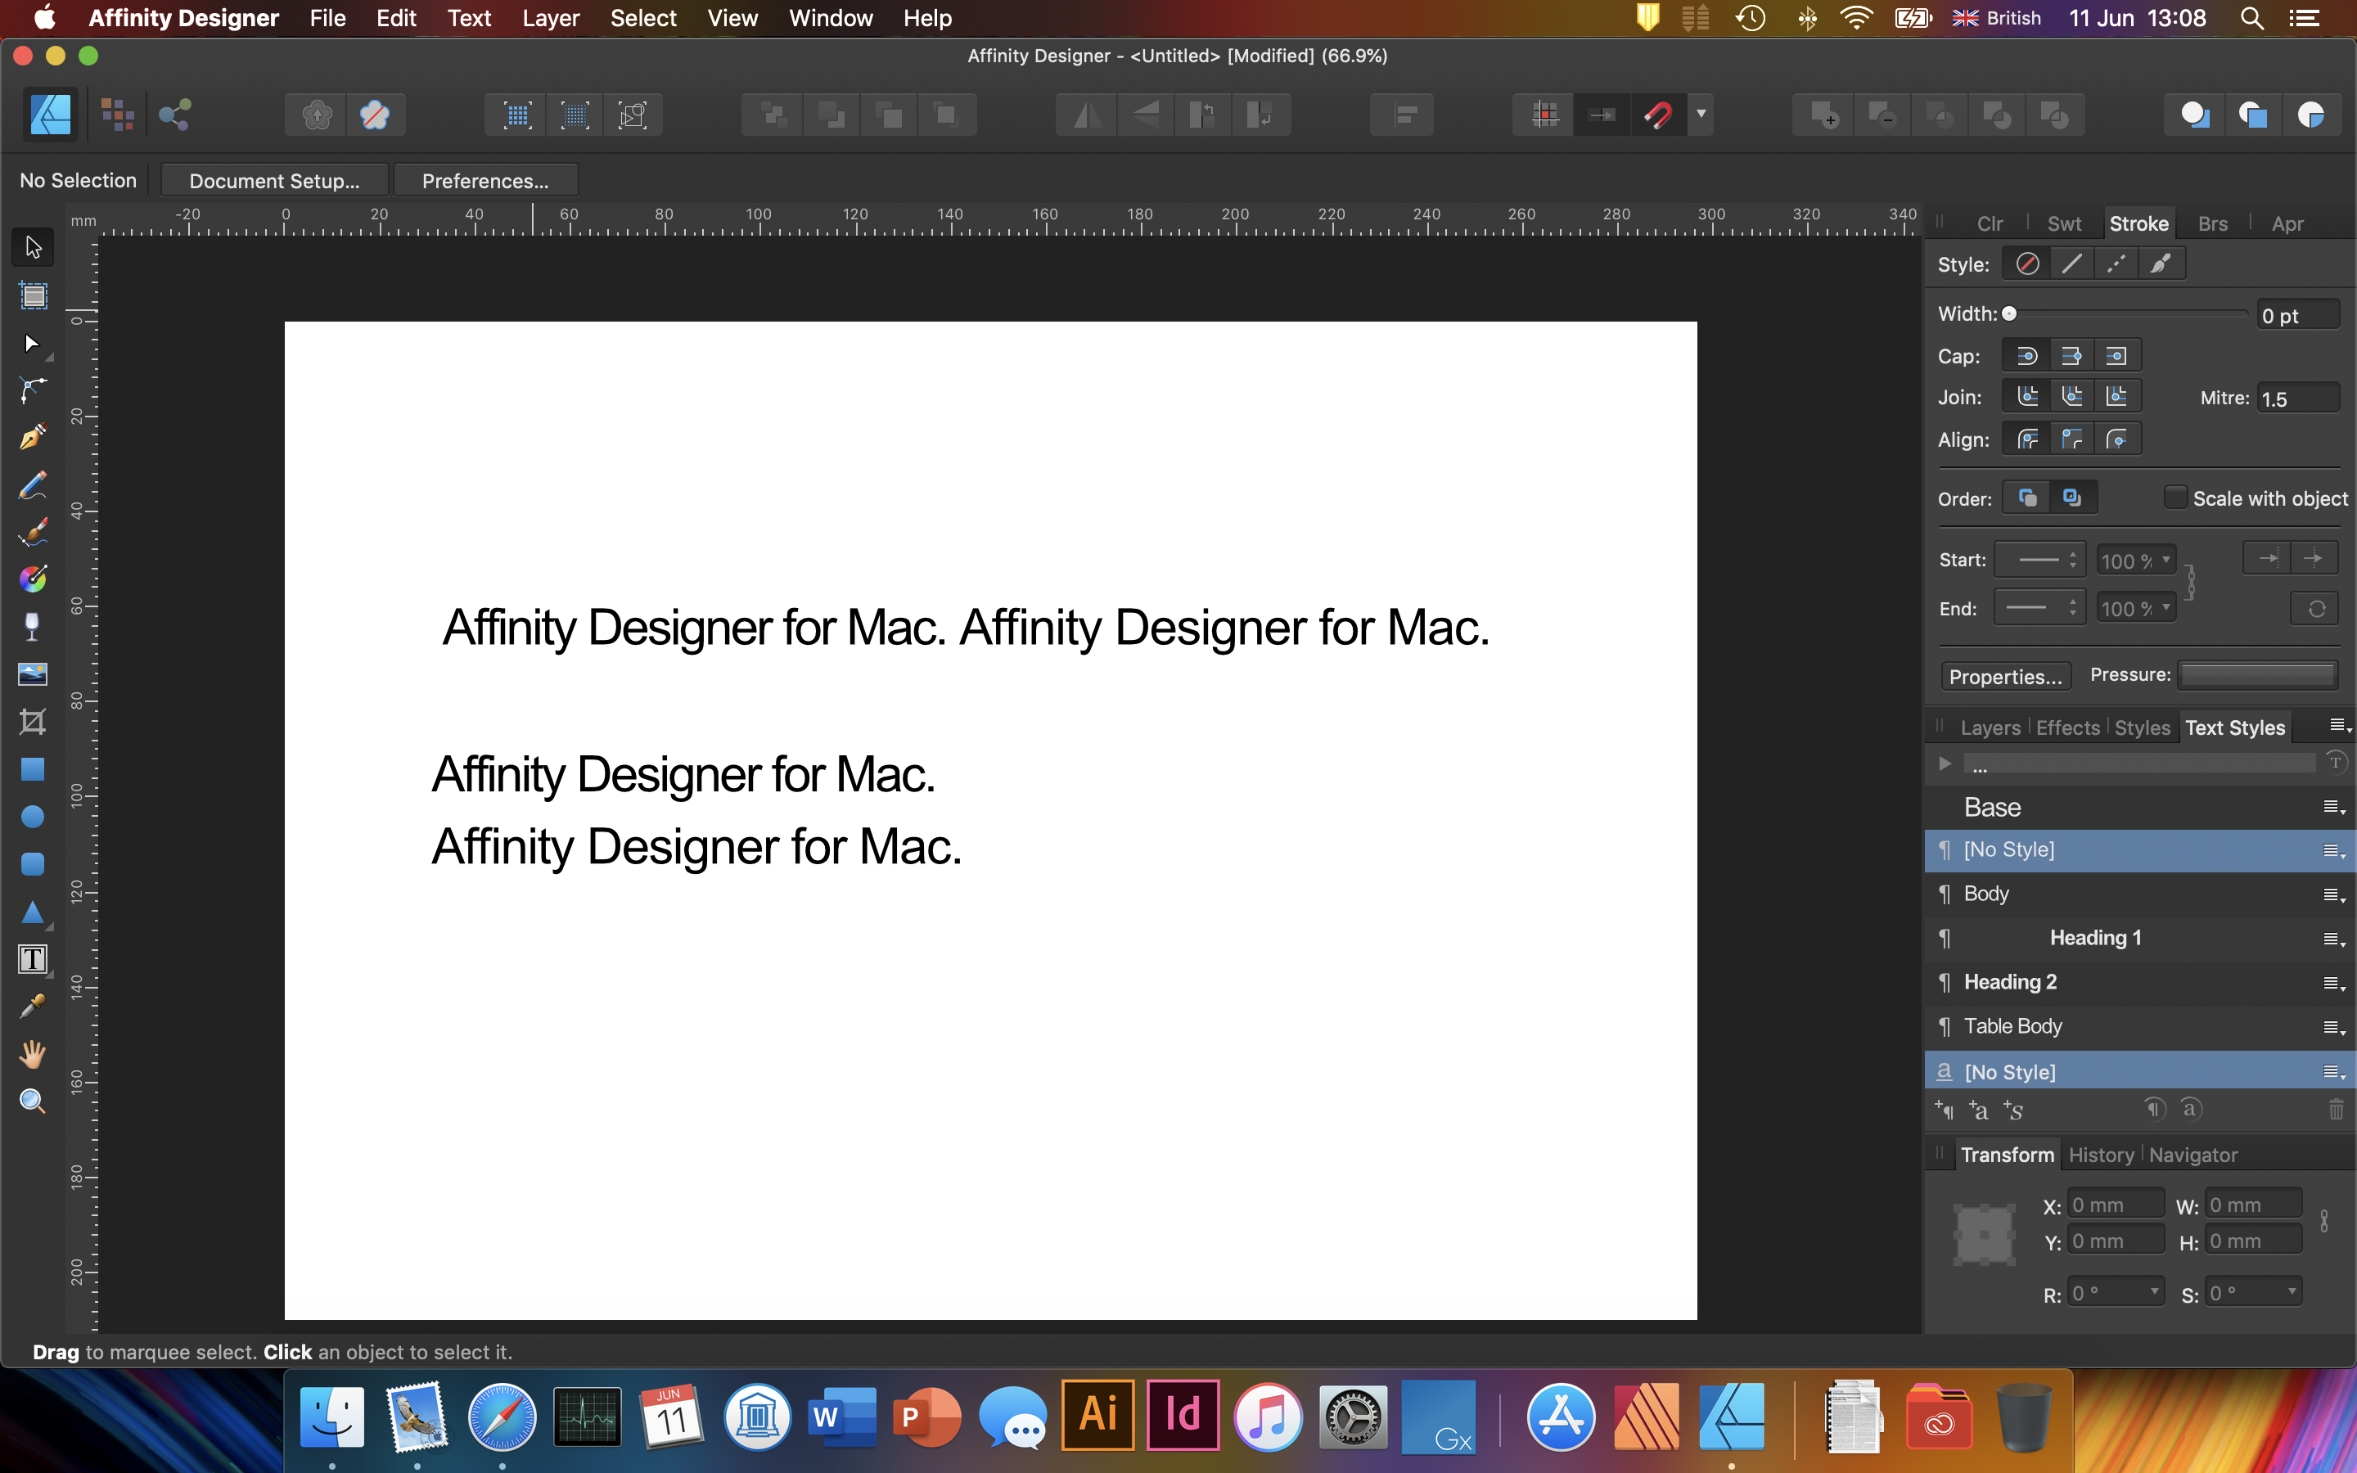Open Text Styles panel options menu
The height and width of the screenshot is (1473, 2357).
point(2340,726)
